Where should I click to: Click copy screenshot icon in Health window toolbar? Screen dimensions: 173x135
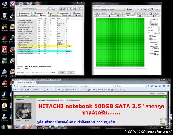(64, 9)
